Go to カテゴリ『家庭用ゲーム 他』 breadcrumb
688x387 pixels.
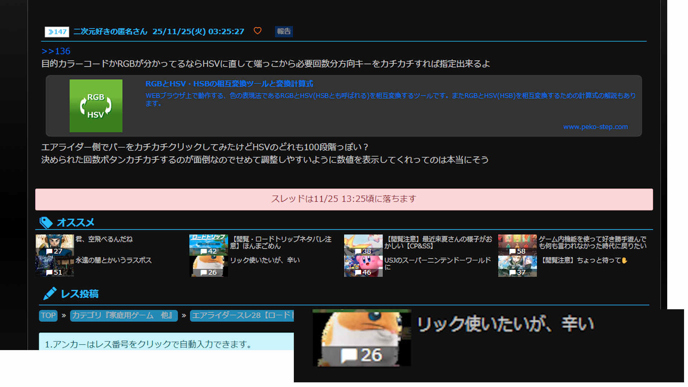(x=124, y=315)
